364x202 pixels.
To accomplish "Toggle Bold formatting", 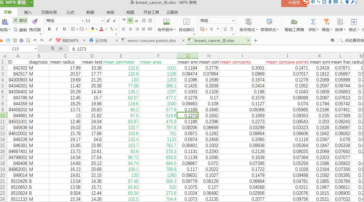I will click(x=49, y=29).
